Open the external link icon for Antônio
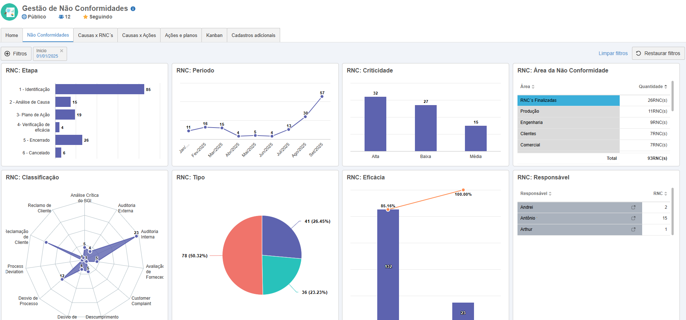 coord(633,218)
